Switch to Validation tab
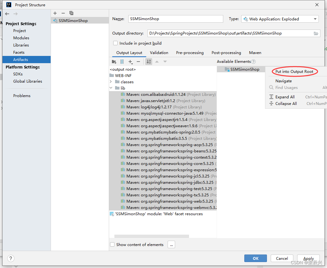 [159, 53]
